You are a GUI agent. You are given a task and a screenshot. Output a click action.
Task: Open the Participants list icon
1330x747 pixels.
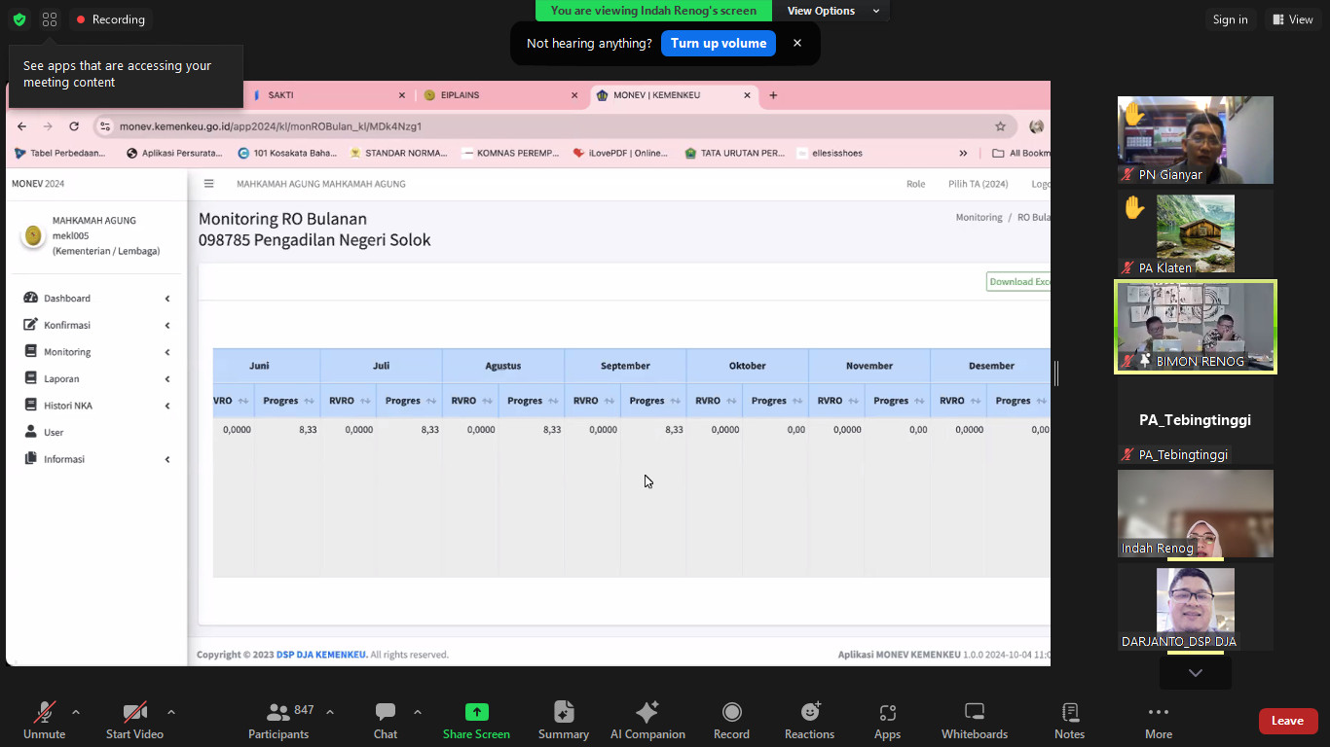[x=277, y=713]
